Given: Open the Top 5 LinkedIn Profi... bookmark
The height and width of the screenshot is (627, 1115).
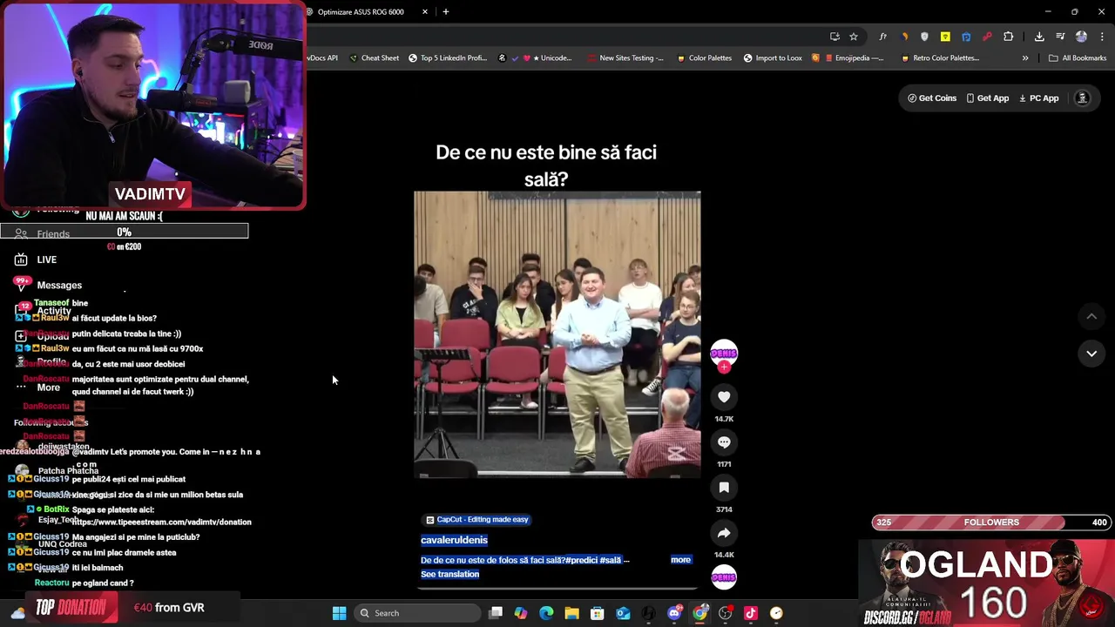Looking at the screenshot, I should pos(448,58).
